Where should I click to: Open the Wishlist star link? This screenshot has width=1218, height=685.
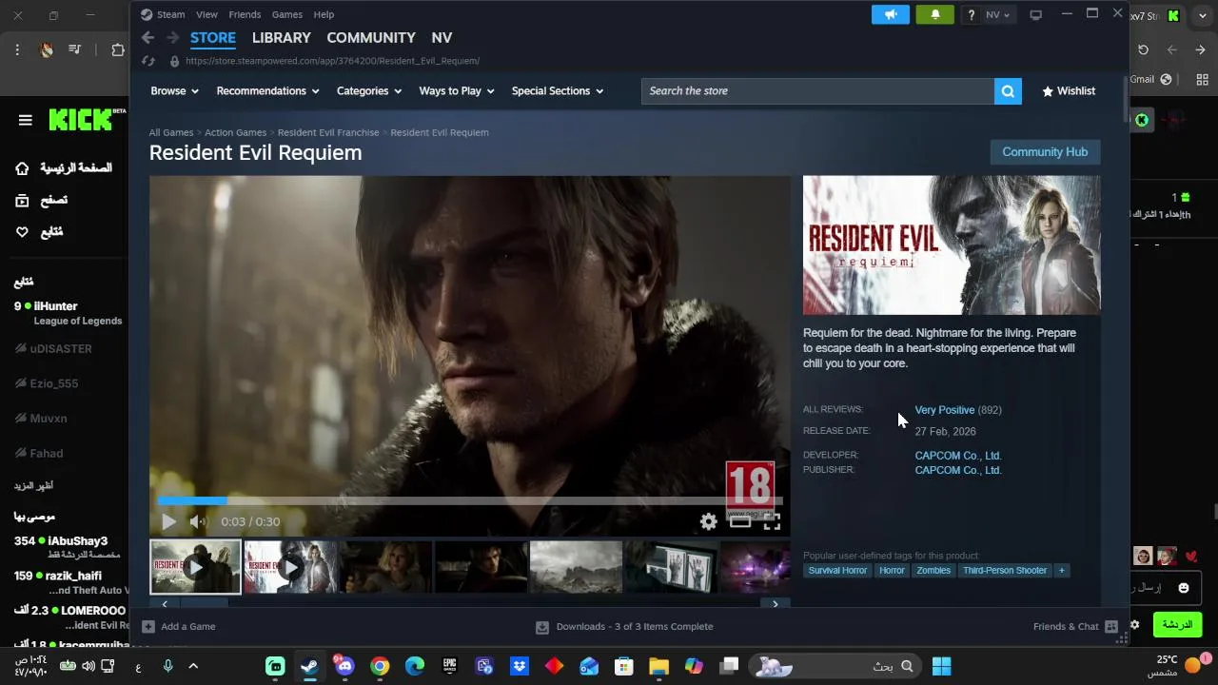1069,91
